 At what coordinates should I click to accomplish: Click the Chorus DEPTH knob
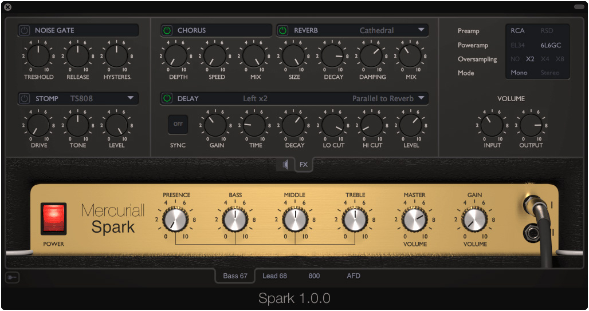click(176, 56)
